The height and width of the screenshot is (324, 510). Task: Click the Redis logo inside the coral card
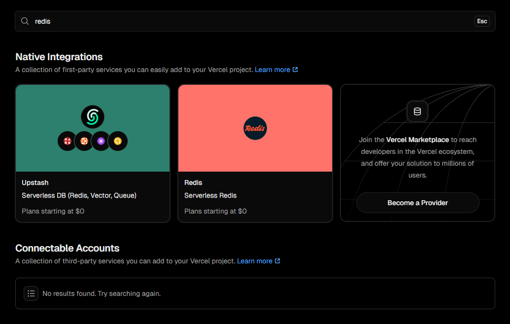(255, 128)
